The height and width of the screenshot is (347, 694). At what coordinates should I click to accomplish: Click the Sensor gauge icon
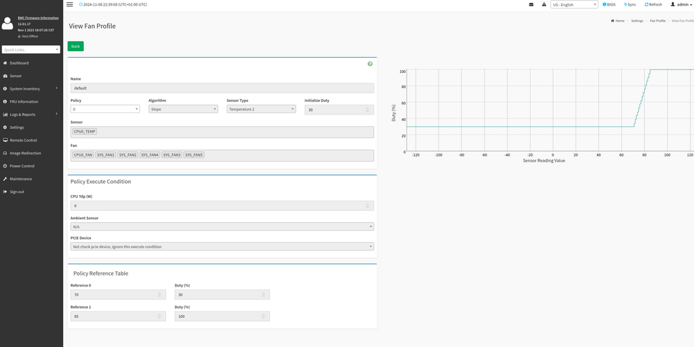click(x=5, y=76)
